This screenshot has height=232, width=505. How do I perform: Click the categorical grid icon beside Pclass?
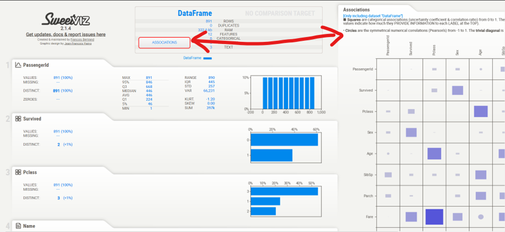[18, 172]
